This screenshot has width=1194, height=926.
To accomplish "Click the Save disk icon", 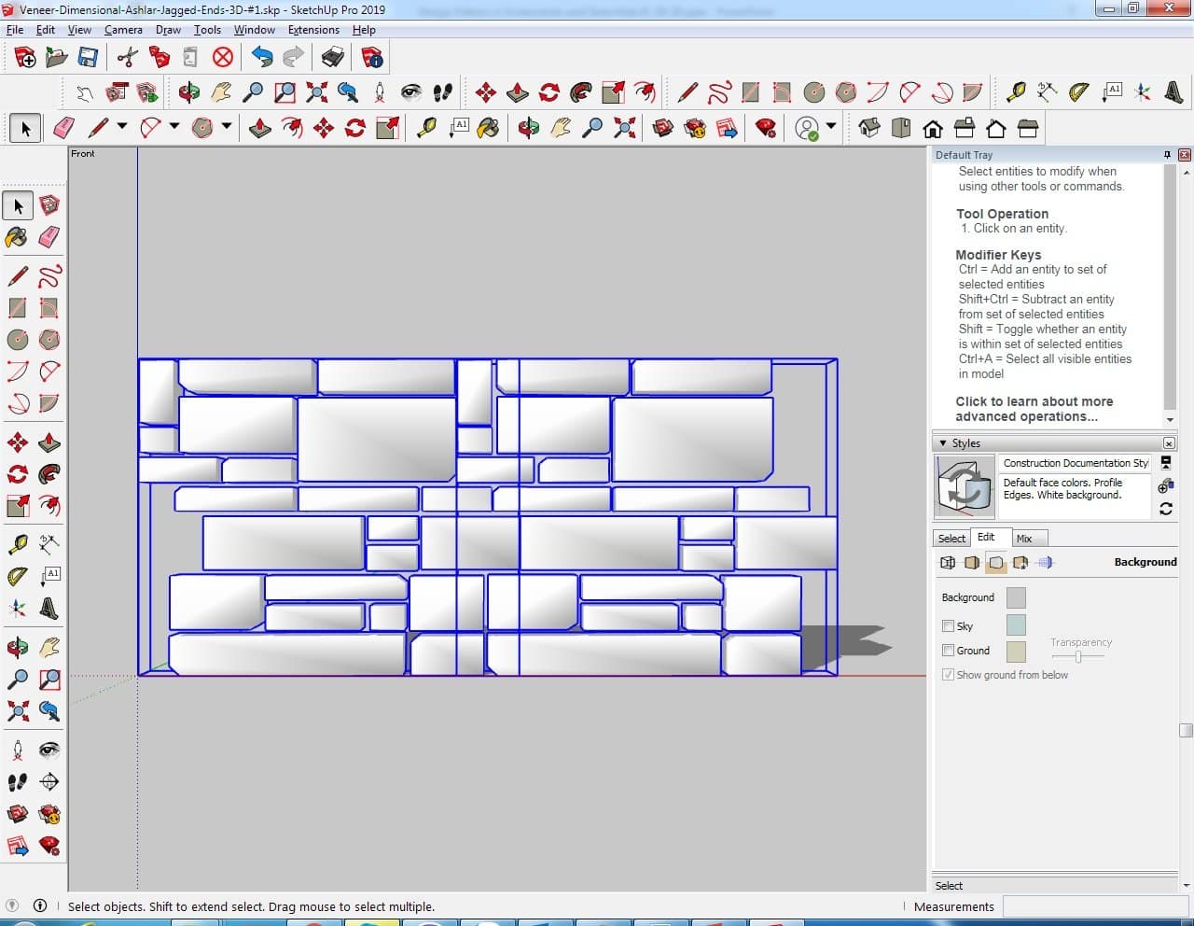I will tap(88, 58).
